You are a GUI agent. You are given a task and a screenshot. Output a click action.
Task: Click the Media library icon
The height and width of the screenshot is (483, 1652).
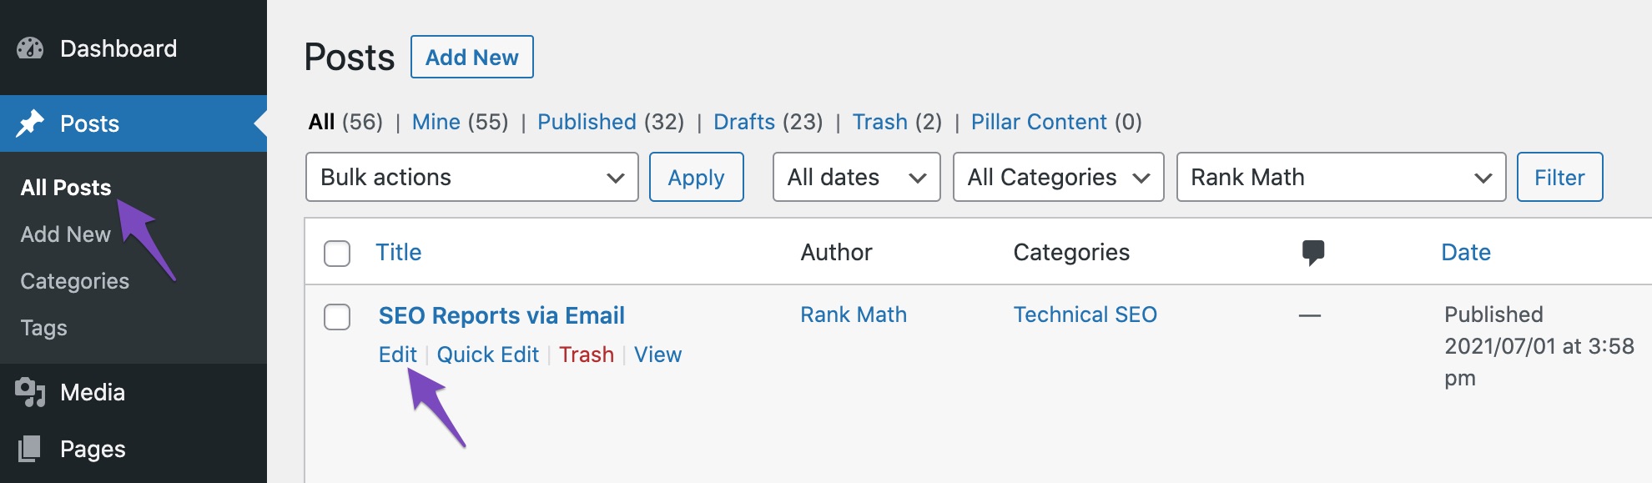point(30,392)
